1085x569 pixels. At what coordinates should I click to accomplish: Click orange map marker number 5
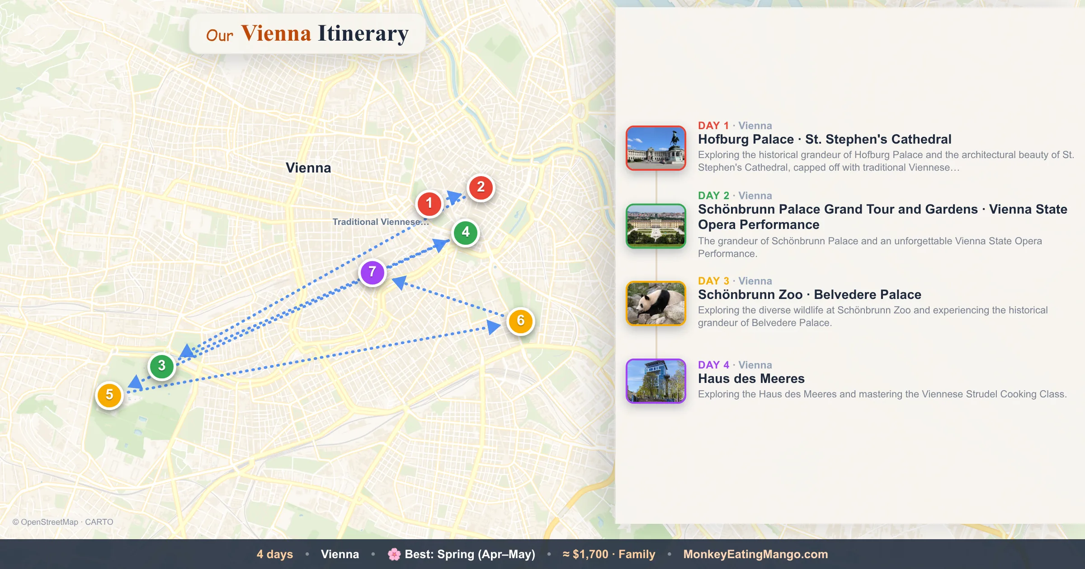[x=109, y=395]
